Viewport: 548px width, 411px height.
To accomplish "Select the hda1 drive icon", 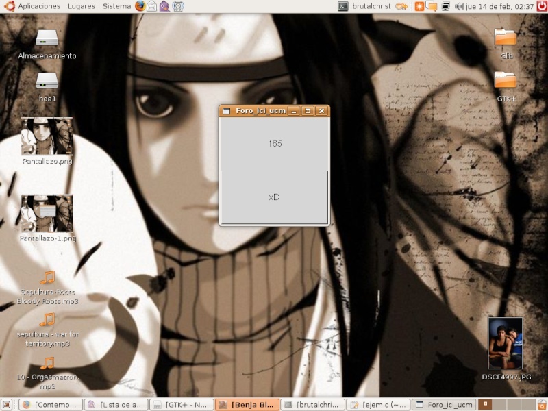I will tap(47, 80).
